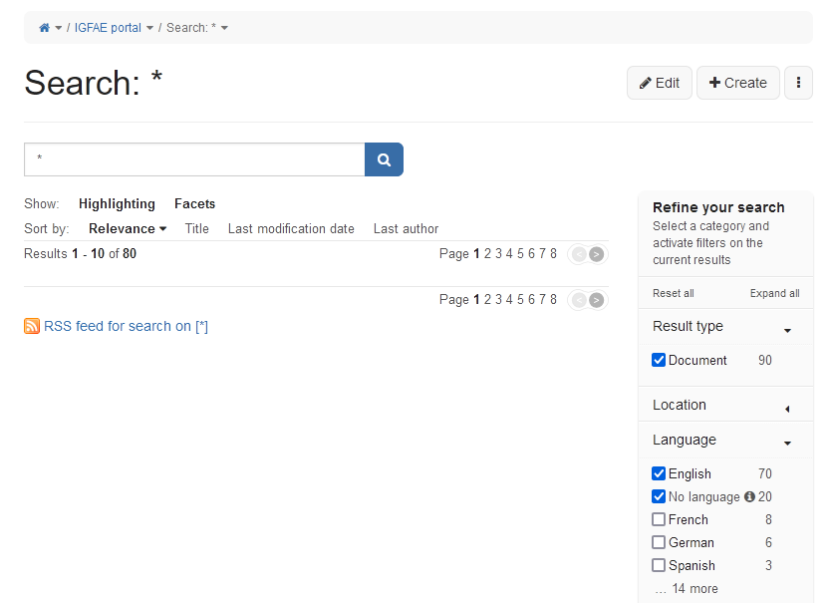Image resolution: width=832 pixels, height=603 pixels.
Task: Click the next page arrow in top pagination
Action: coord(596,254)
